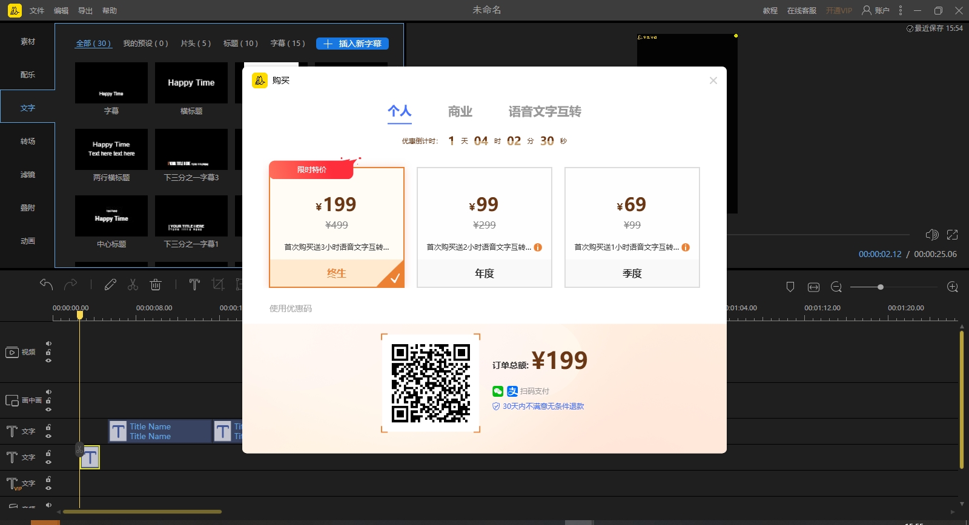The height and width of the screenshot is (525, 969).
Task: Toggle lock on the 视频 track
Action: pyautogui.click(x=48, y=352)
